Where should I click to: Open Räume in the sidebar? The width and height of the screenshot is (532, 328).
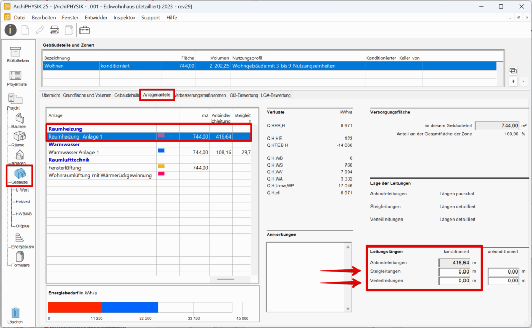[19, 139]
